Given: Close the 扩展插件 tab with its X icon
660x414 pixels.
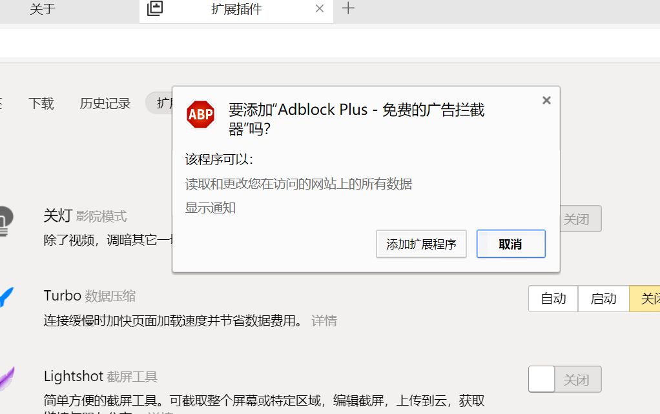Looking at the screenshot, I should [318, 8].
